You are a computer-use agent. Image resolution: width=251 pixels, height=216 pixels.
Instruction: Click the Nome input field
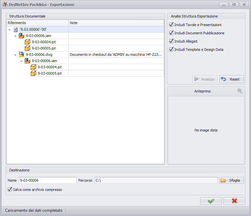[48, 180]
